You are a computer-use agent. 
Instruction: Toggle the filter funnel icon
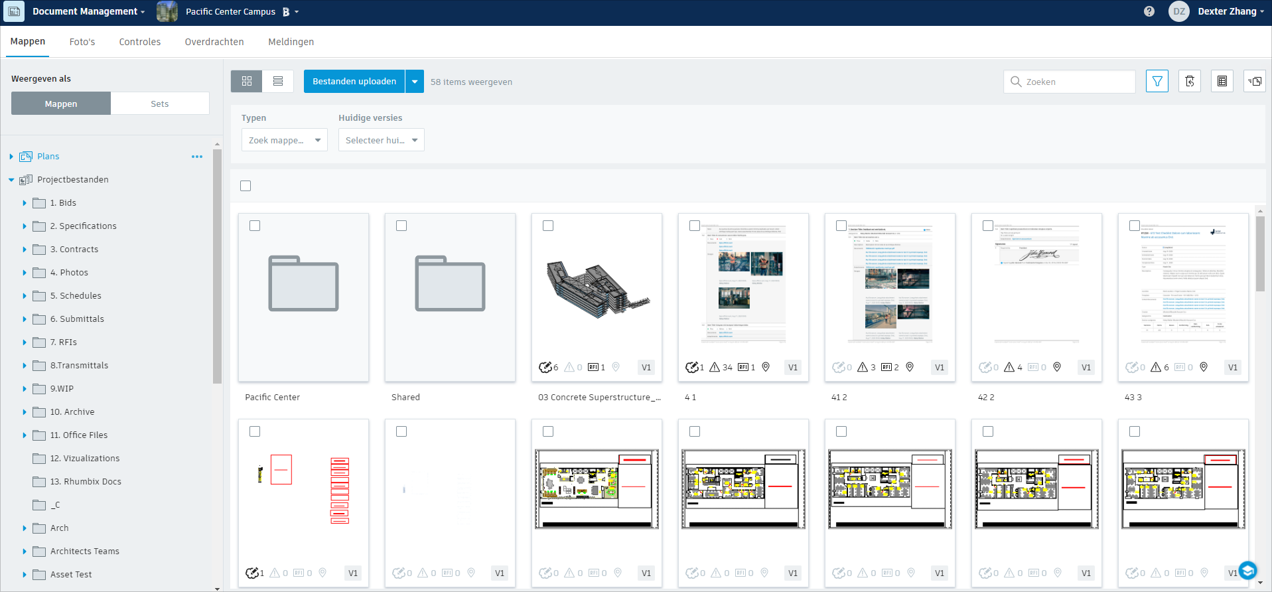point(1157,81)
